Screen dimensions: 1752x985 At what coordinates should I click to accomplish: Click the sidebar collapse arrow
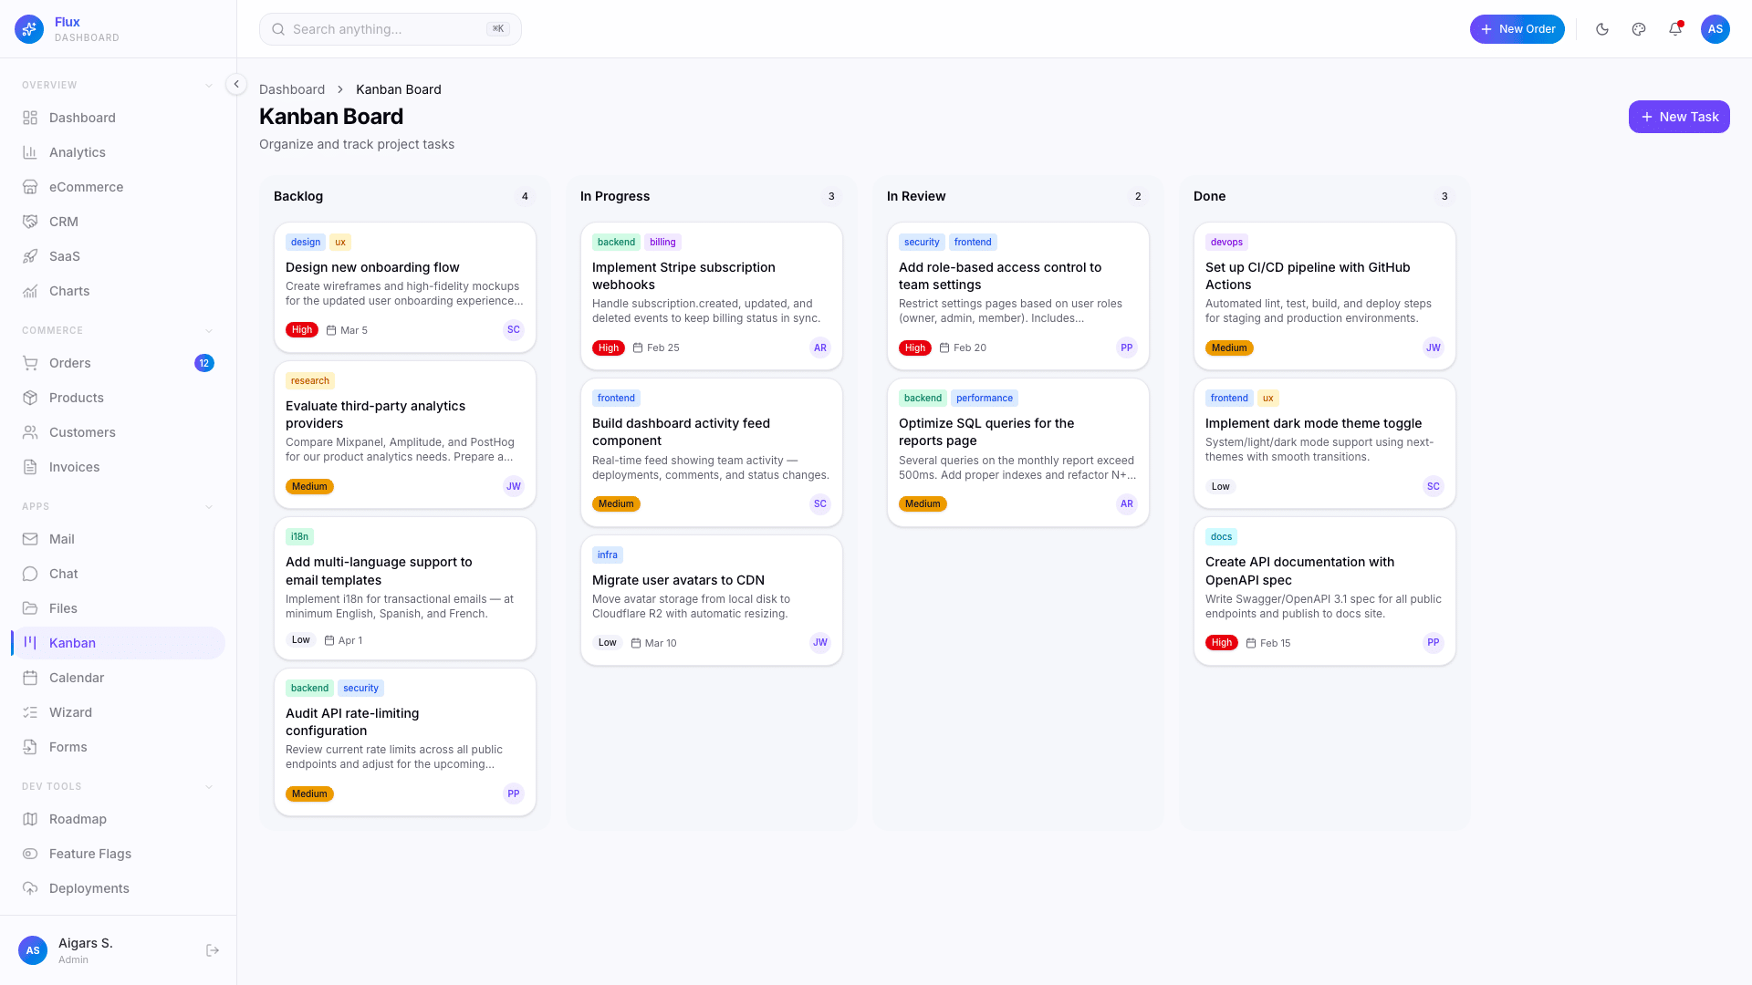[x=236, y=84]
